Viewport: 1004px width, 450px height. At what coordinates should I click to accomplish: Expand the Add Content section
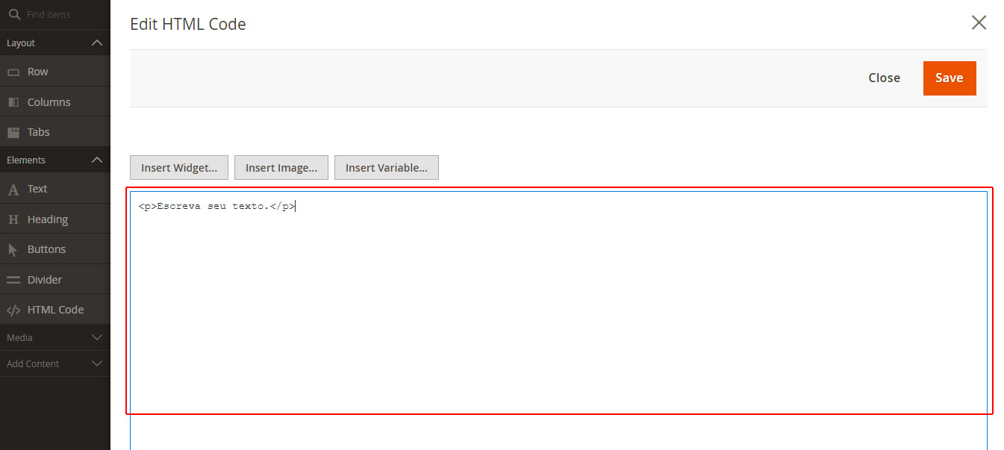96,363
